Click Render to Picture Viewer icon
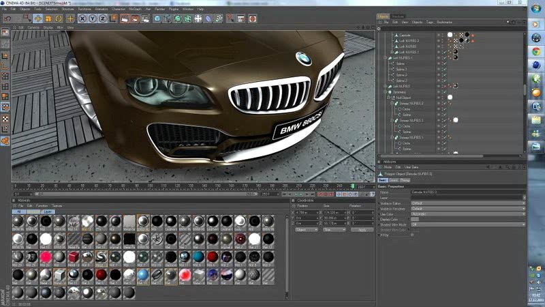The height and width of the screenshot is (307, 545). 135,18
